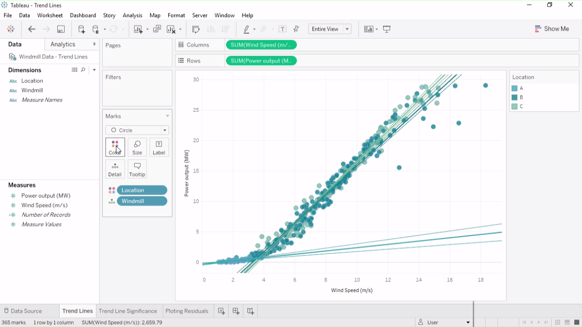The height and width of the screenshot is (327, 582).
Task: Open the Show/Hide Cards dropdown arrow
Action: tap(376, 30)
